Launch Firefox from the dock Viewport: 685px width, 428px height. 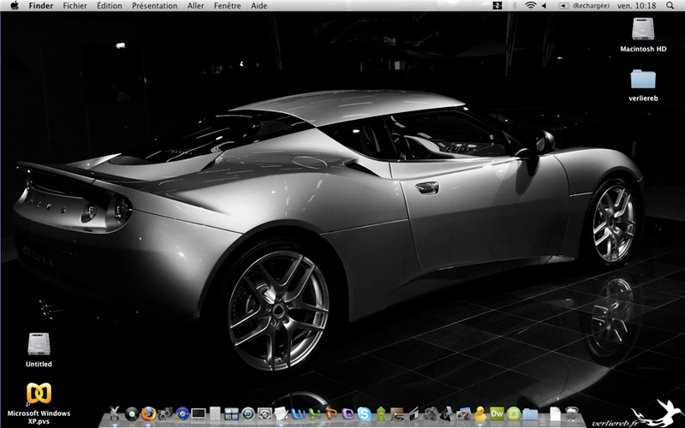(x=148, y=413)
